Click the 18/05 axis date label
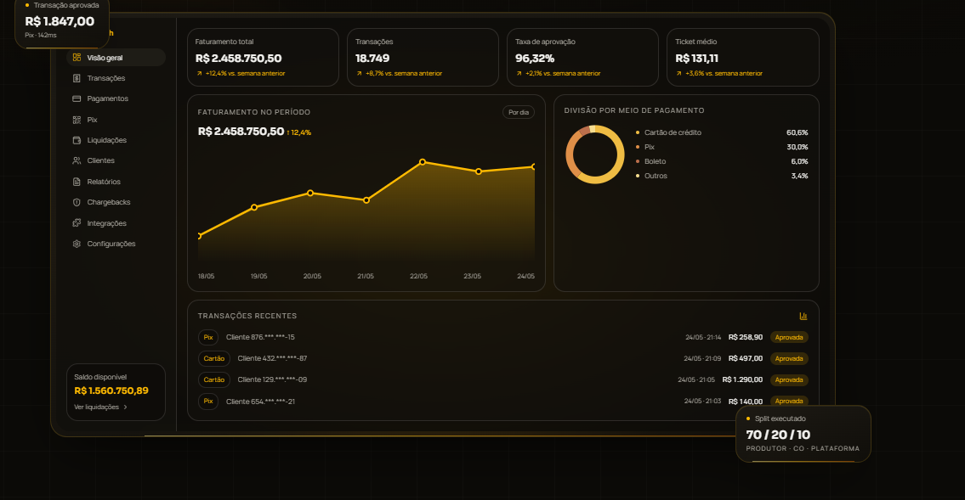This screenshot has width=965, height=500. coord(206,277)
